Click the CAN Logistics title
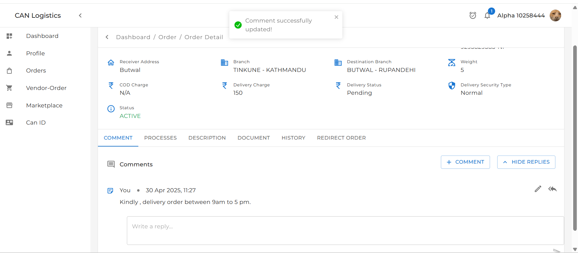The image size is (578, 253). [38, 15]
